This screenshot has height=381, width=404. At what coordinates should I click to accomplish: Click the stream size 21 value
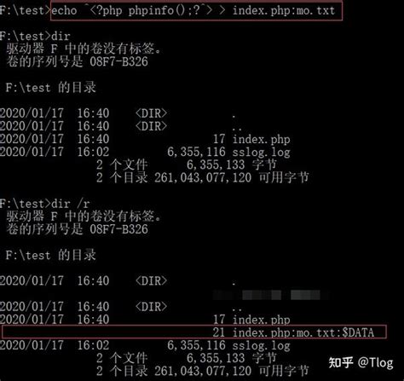219,332
